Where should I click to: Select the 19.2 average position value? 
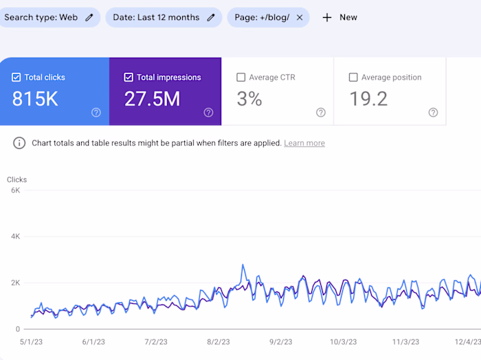(368, 99)
